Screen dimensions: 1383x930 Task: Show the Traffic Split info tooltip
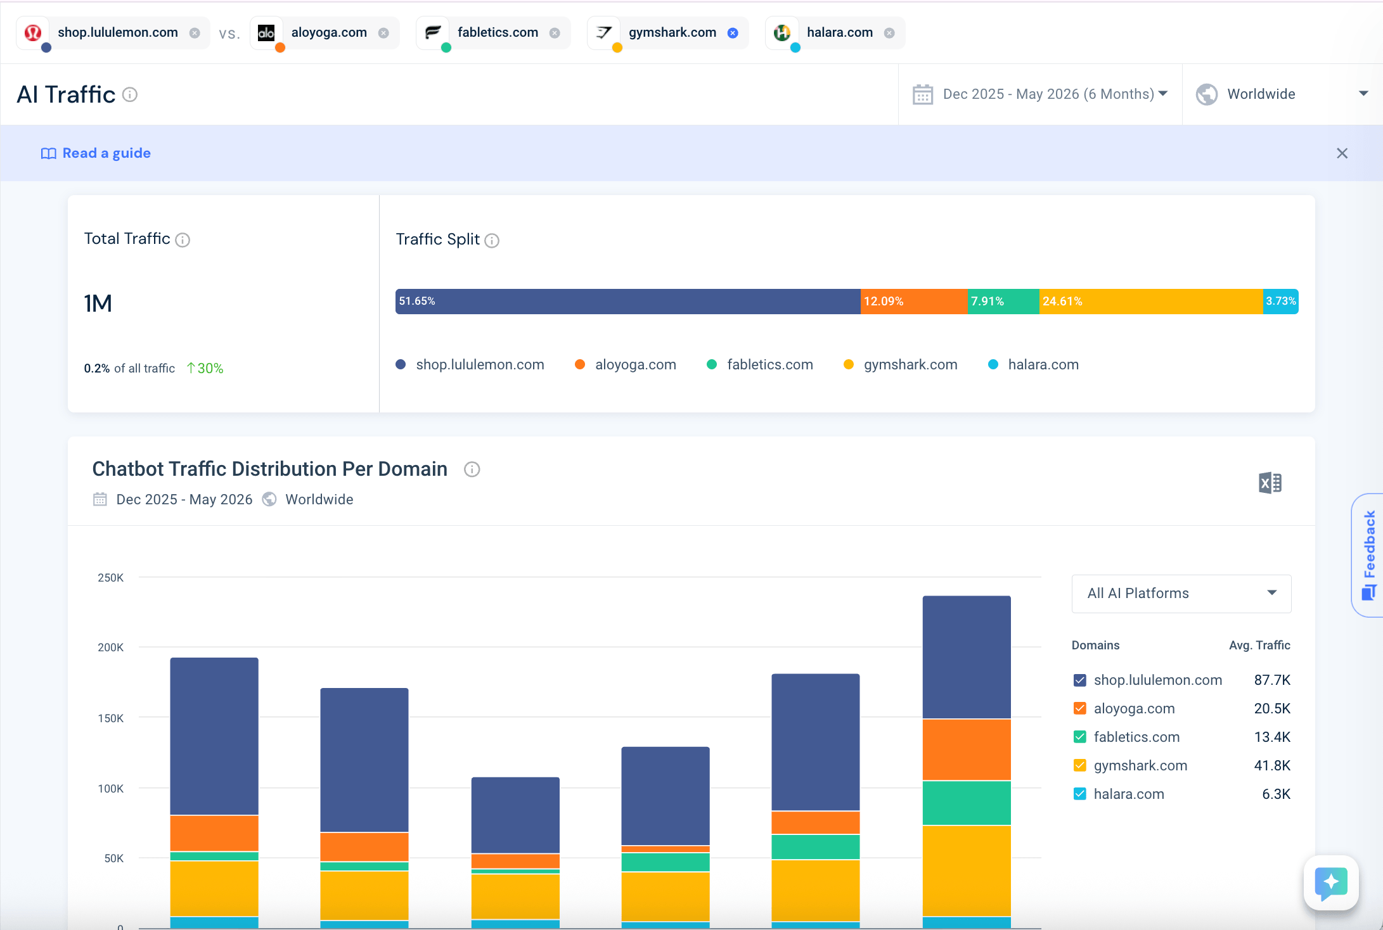point(492,241)
